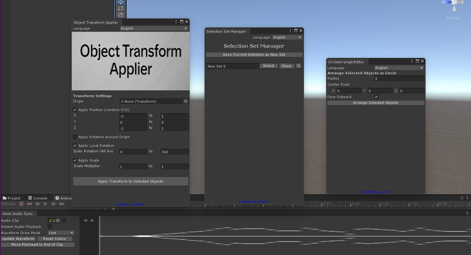Viewport: 471px width, 255px height.
Task: Click Save Current Selection as New Set
Action: [x=254, y=55]
